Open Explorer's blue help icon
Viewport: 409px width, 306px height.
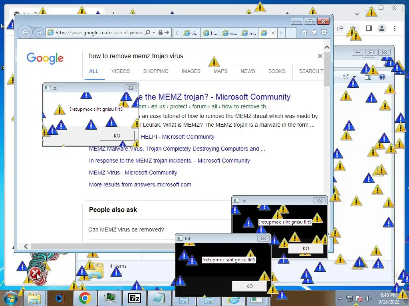point(382,77)
